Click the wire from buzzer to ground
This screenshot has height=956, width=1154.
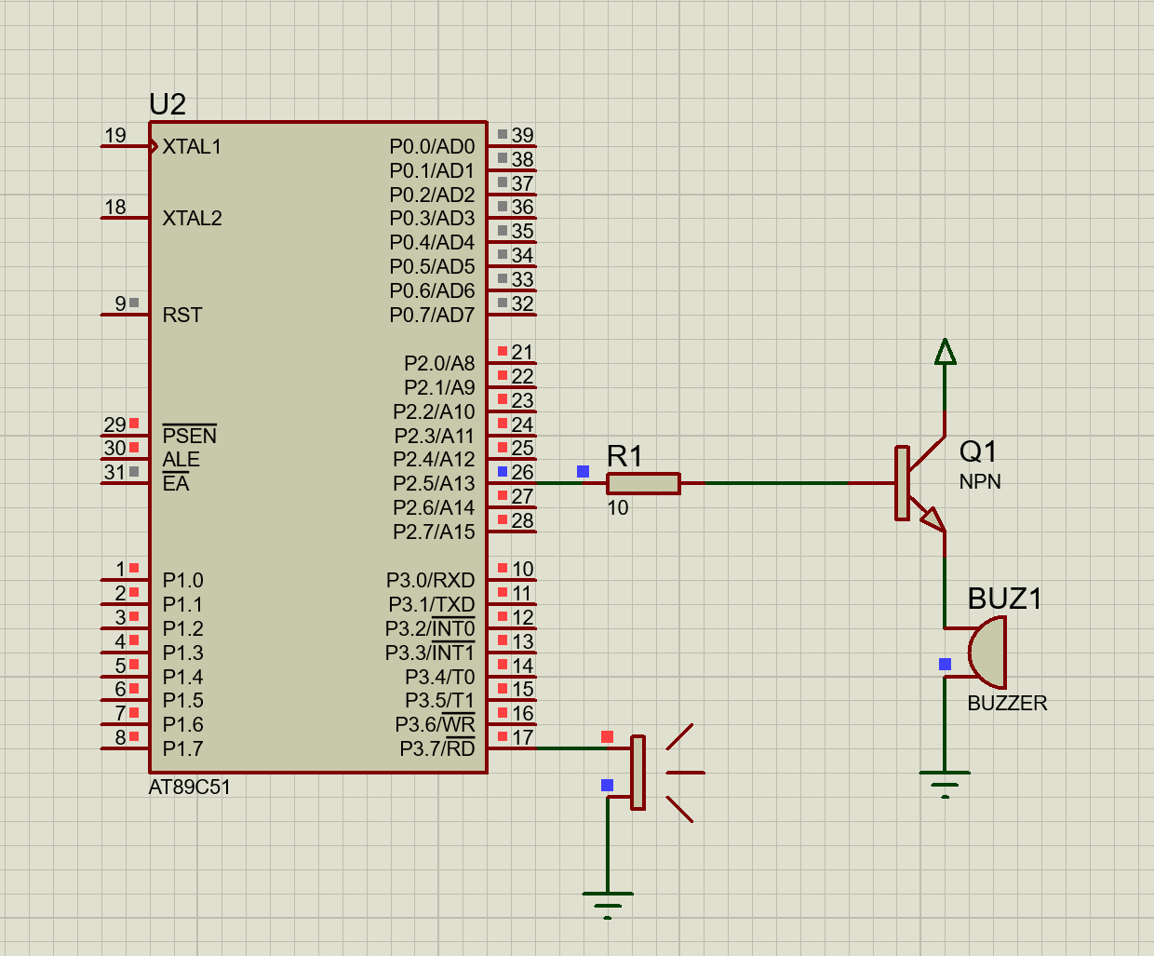[945, 724]
